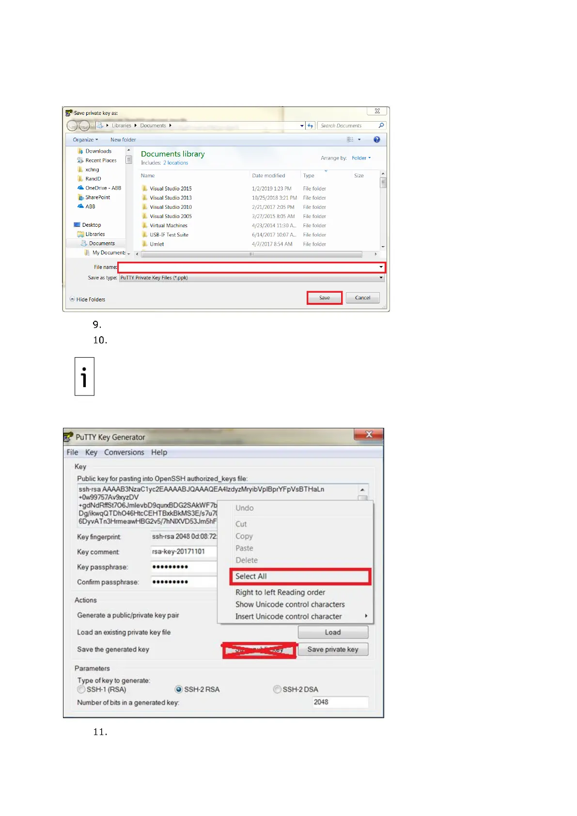577x816 pixels.
Task: Click New folder in the toolbar
Action: (x=123, y=140)
